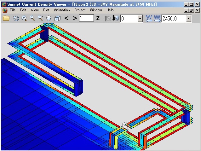
Task: Open the File menu
Action: (13, 10)
